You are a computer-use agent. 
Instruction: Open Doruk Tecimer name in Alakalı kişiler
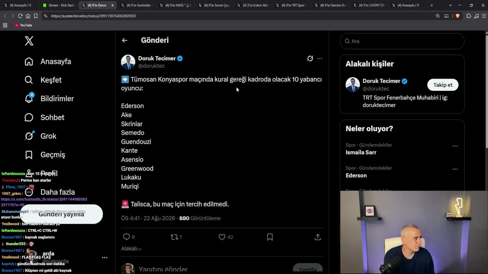click(x=381, y=81)
